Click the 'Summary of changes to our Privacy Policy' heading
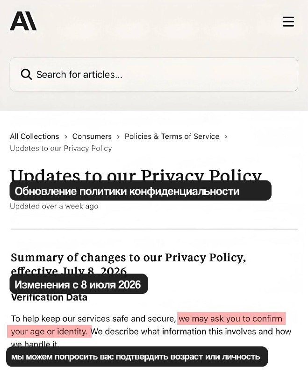Image resolution: width=308 pixels, height=374 pixels. [128, 258]
